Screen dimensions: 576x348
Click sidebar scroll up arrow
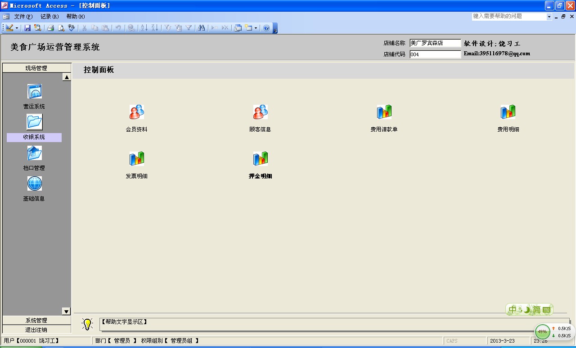(67, 77)
